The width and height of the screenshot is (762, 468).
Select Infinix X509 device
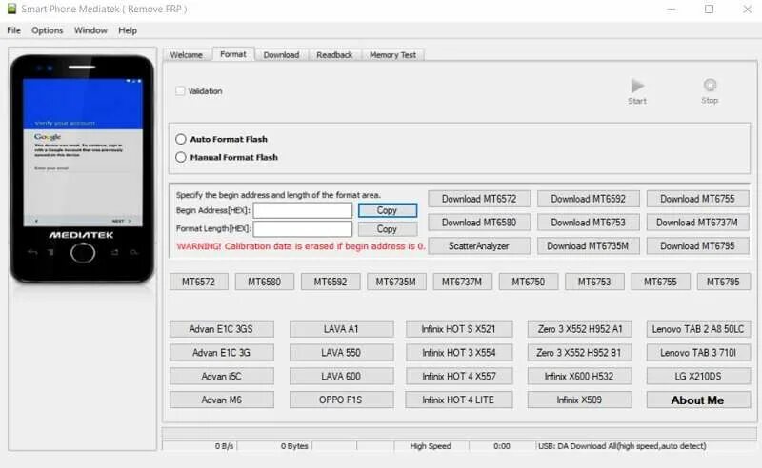pos(580,400)
